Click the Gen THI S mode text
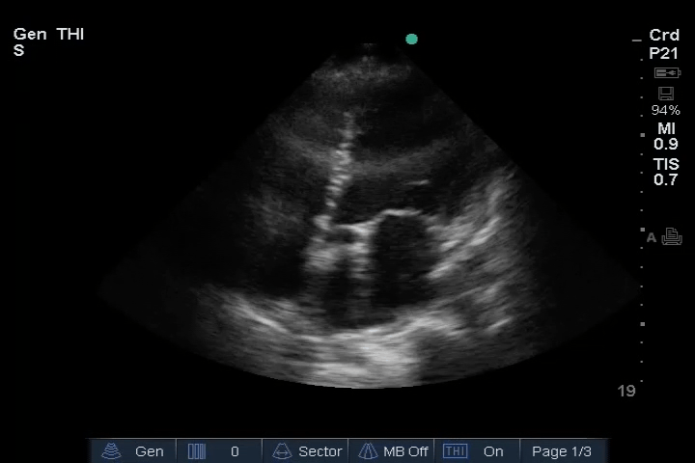This screenshot has height=463, width=695. point(48,42)
